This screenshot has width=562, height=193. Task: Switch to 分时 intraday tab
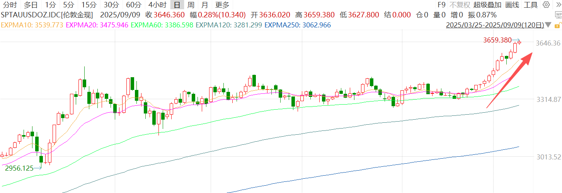click(x=10, y=5)
